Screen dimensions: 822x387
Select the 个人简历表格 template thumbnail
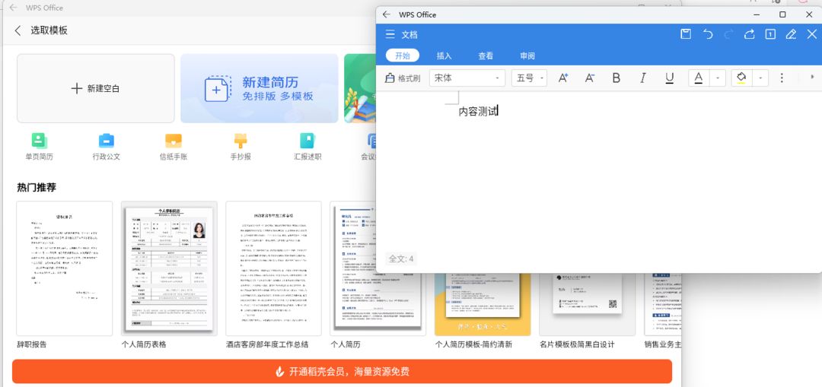(x=169, y=268)
